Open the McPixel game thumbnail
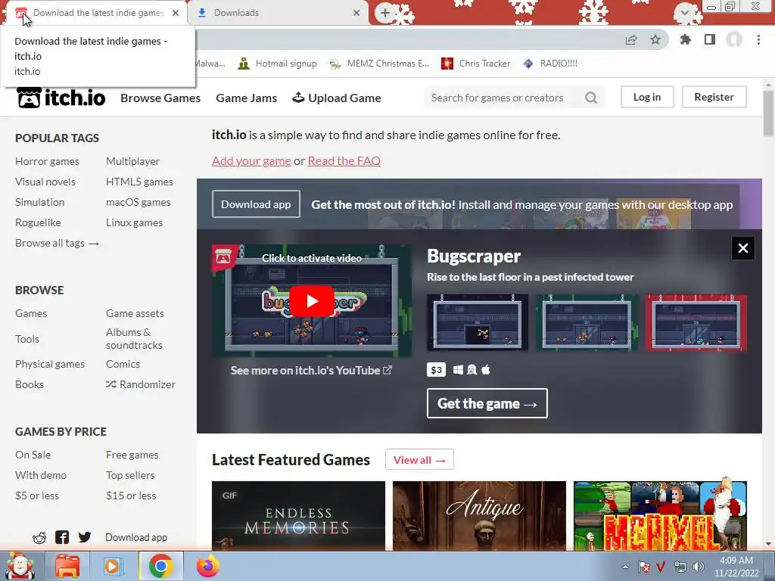Image resolution: width=775 pixels, height=581 pixels. pos(660,516)
